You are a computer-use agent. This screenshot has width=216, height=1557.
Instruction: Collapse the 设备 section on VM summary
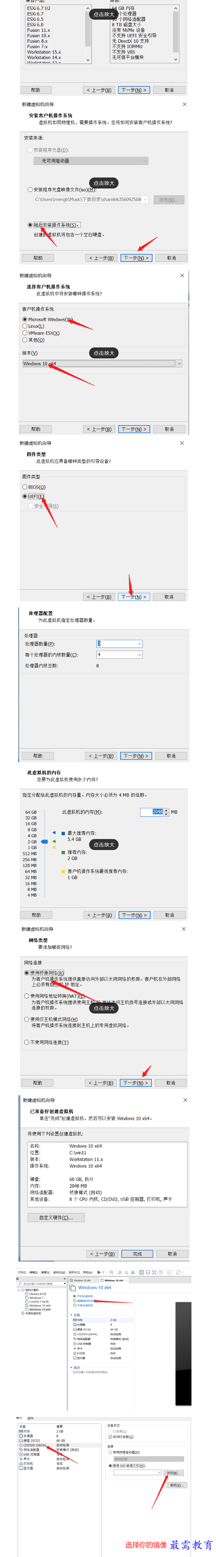point(73,1315)
